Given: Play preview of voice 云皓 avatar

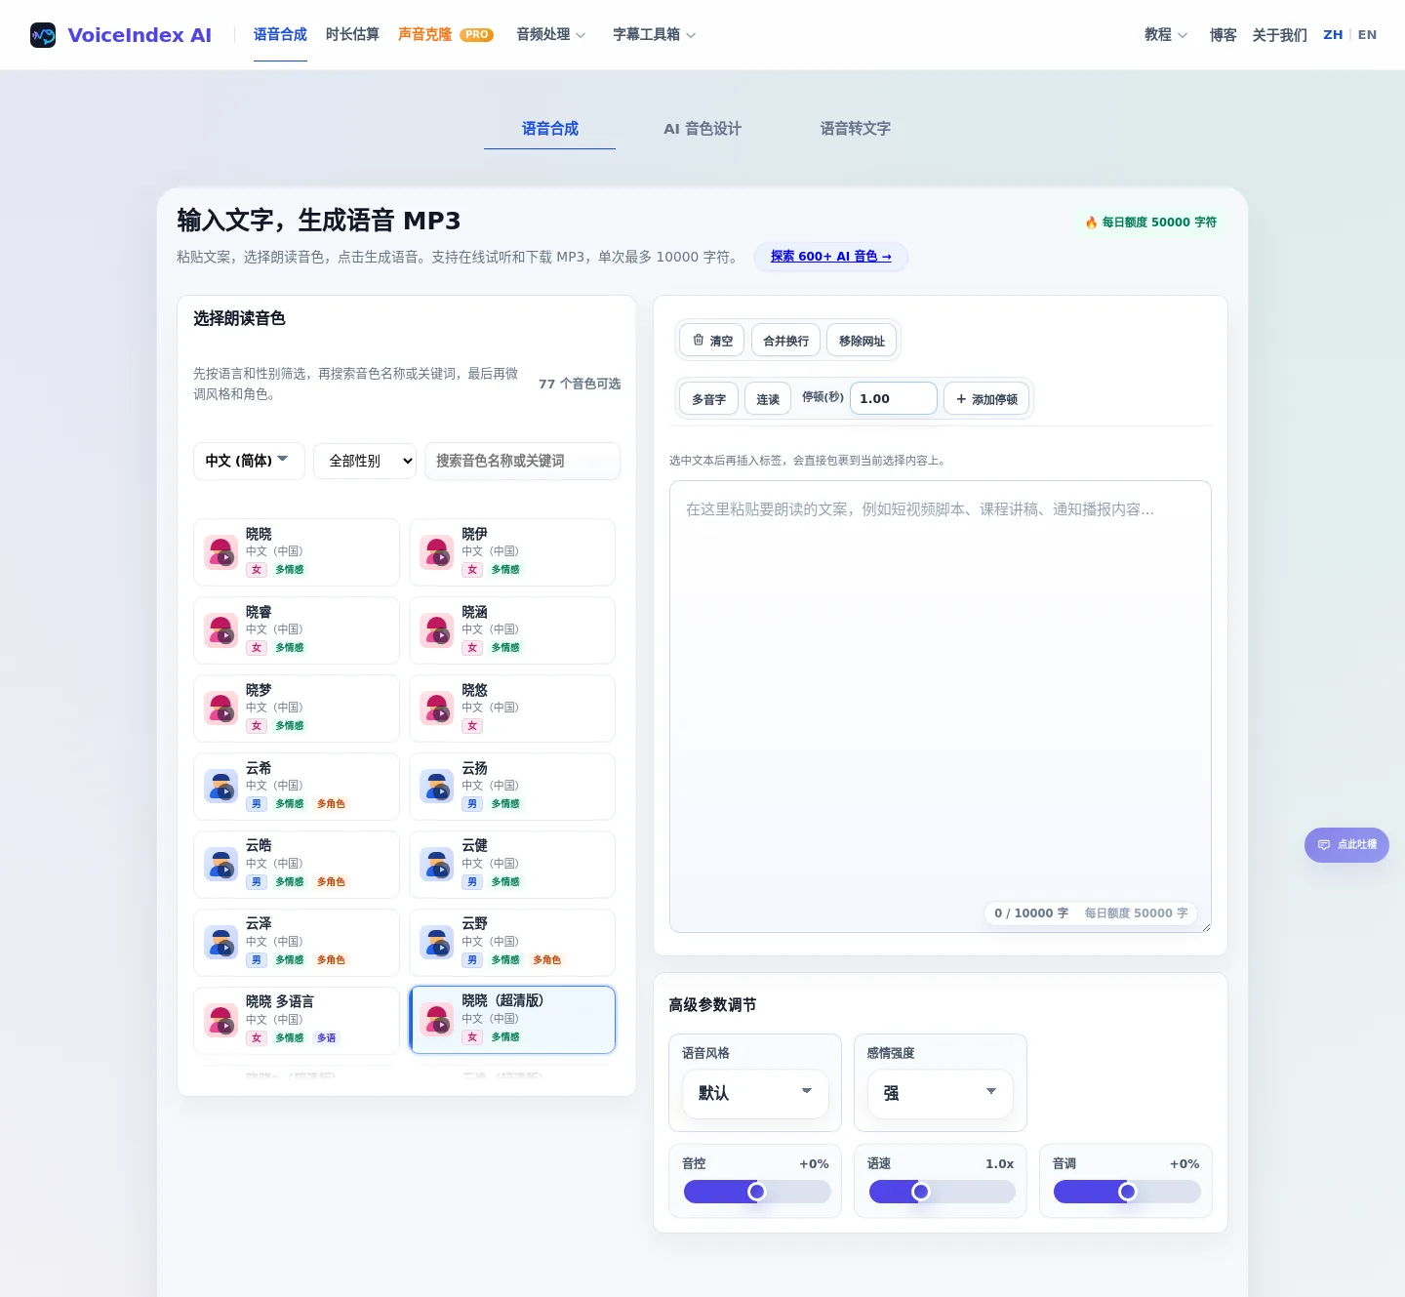Looking at the screenshot, I should [221, 865].
